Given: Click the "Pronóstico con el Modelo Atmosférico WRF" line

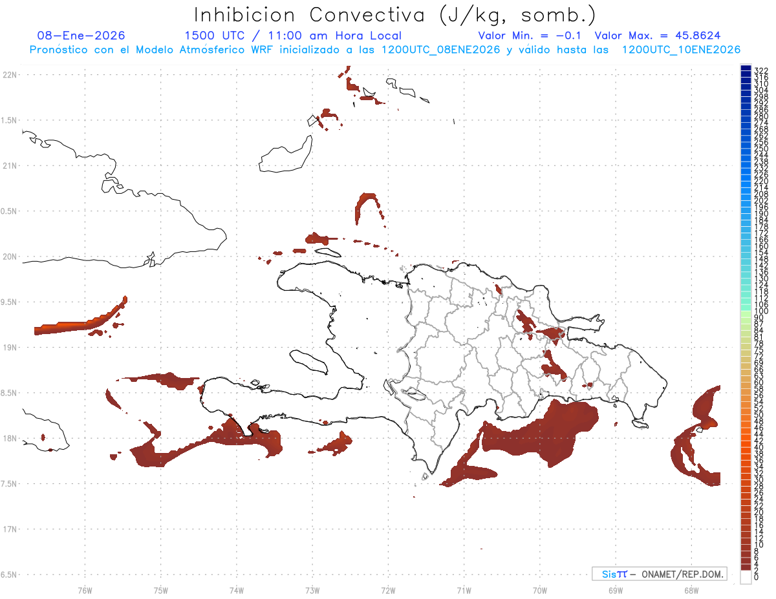Looking at the screenshot, I should pos(385,50).
